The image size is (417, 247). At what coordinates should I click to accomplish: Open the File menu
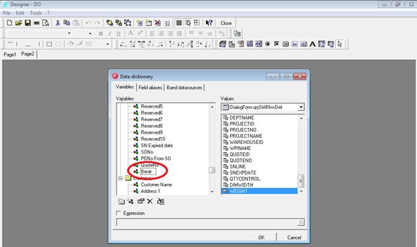6,13
